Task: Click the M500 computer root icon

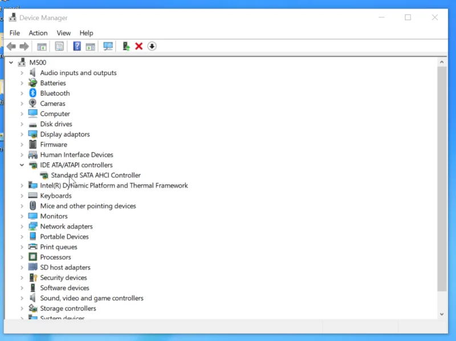Action: (22, 62)
